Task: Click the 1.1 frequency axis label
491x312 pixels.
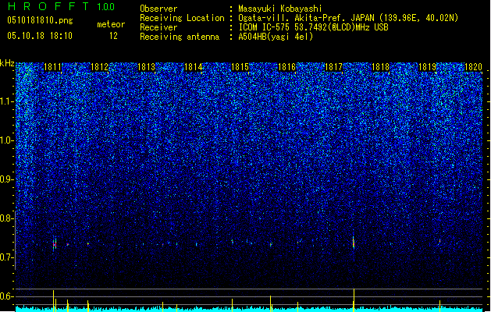Action: [7, 101]
